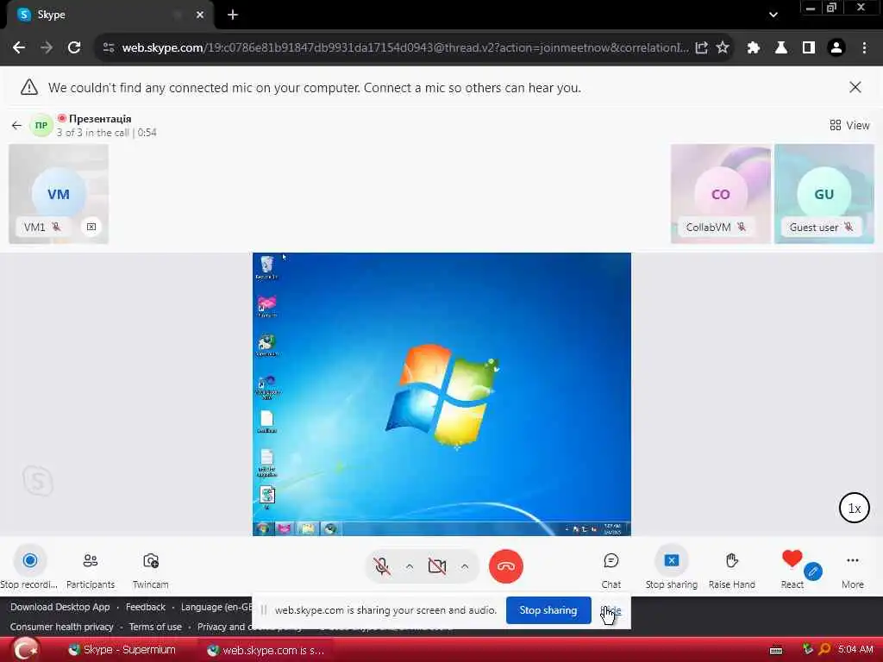End the call with red hang-up button
This screenshot has width=883, height=662.
[505, 566]
